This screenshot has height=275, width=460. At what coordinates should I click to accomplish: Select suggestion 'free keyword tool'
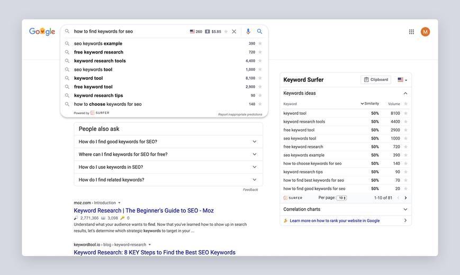click(x=93, y=87)
